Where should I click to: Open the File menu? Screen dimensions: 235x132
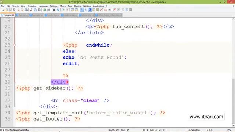coord(3,6)
